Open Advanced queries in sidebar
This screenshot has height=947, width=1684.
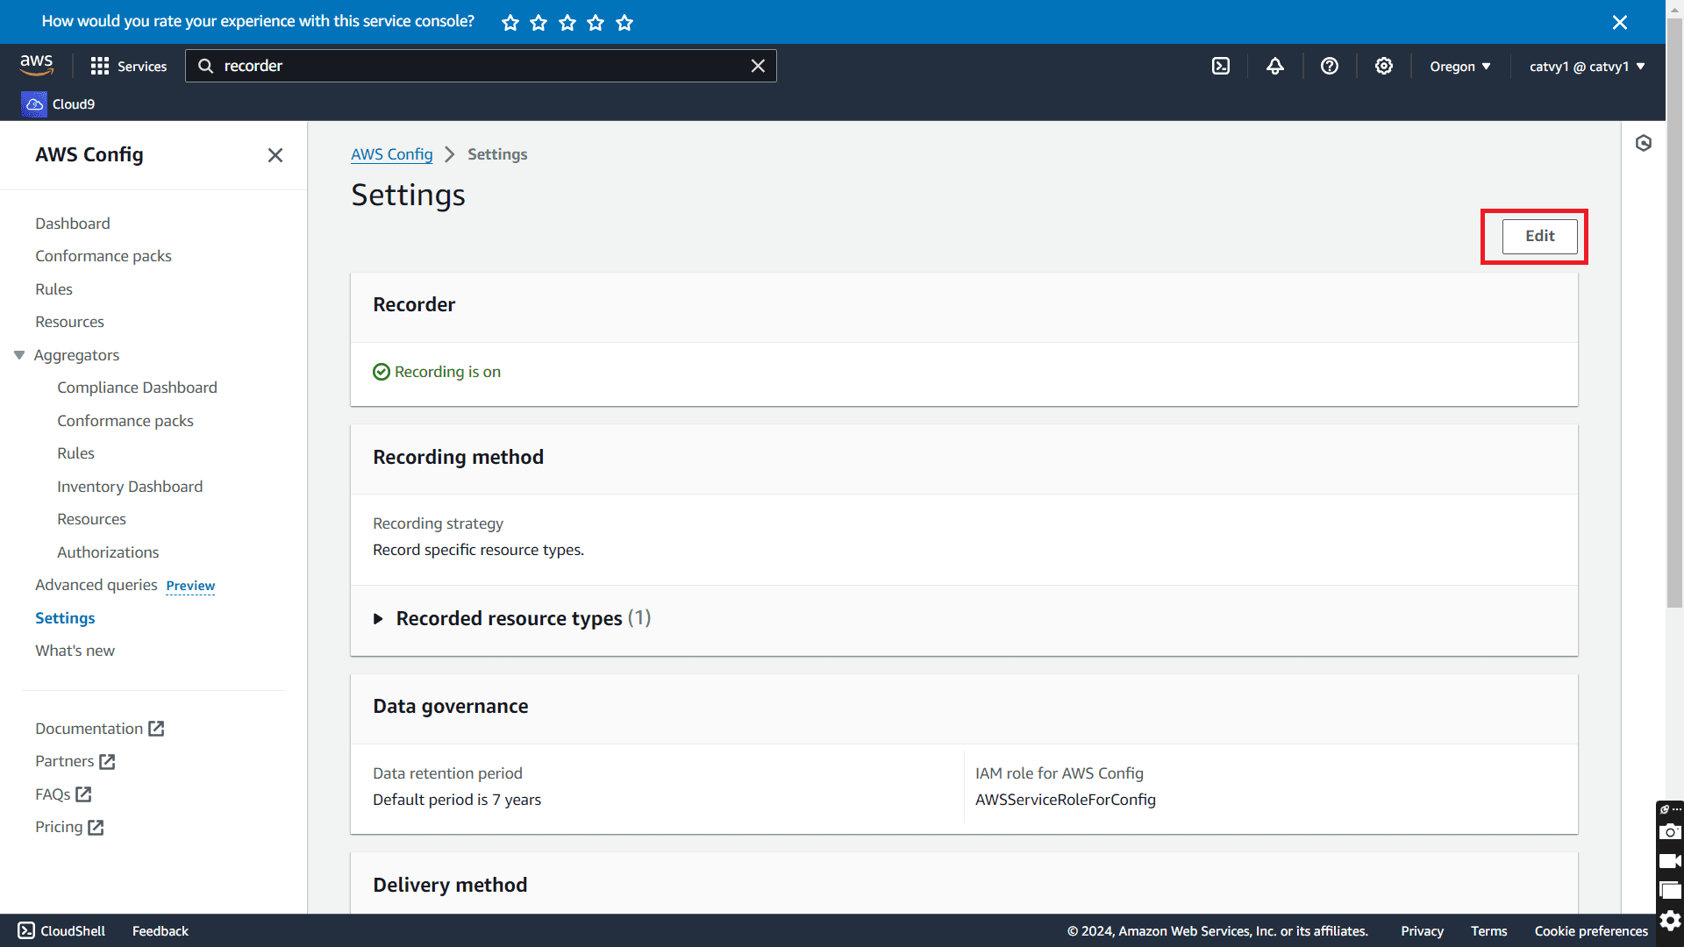(96, 585)
